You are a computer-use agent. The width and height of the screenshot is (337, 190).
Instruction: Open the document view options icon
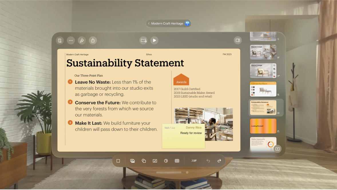tap(60, 41)
